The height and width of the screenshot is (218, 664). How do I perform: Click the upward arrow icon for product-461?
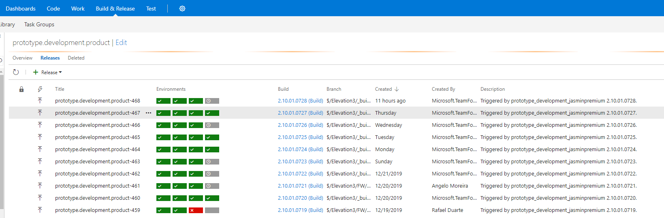click(40, 186)
